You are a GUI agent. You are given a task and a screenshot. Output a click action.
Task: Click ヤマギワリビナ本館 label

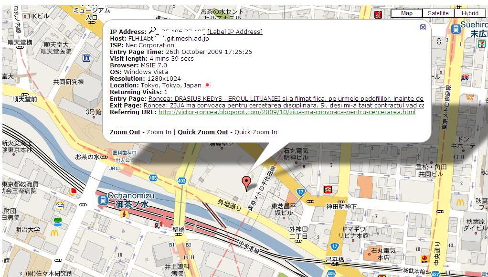[x=353, y=233]
